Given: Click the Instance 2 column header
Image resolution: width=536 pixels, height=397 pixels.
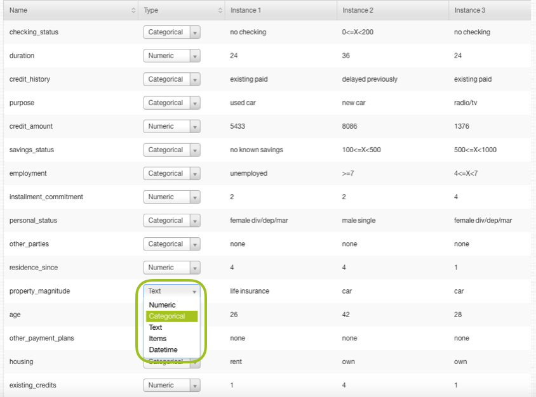Looking at the screenshot, I should pyautogui.click(x=358, y=10).
